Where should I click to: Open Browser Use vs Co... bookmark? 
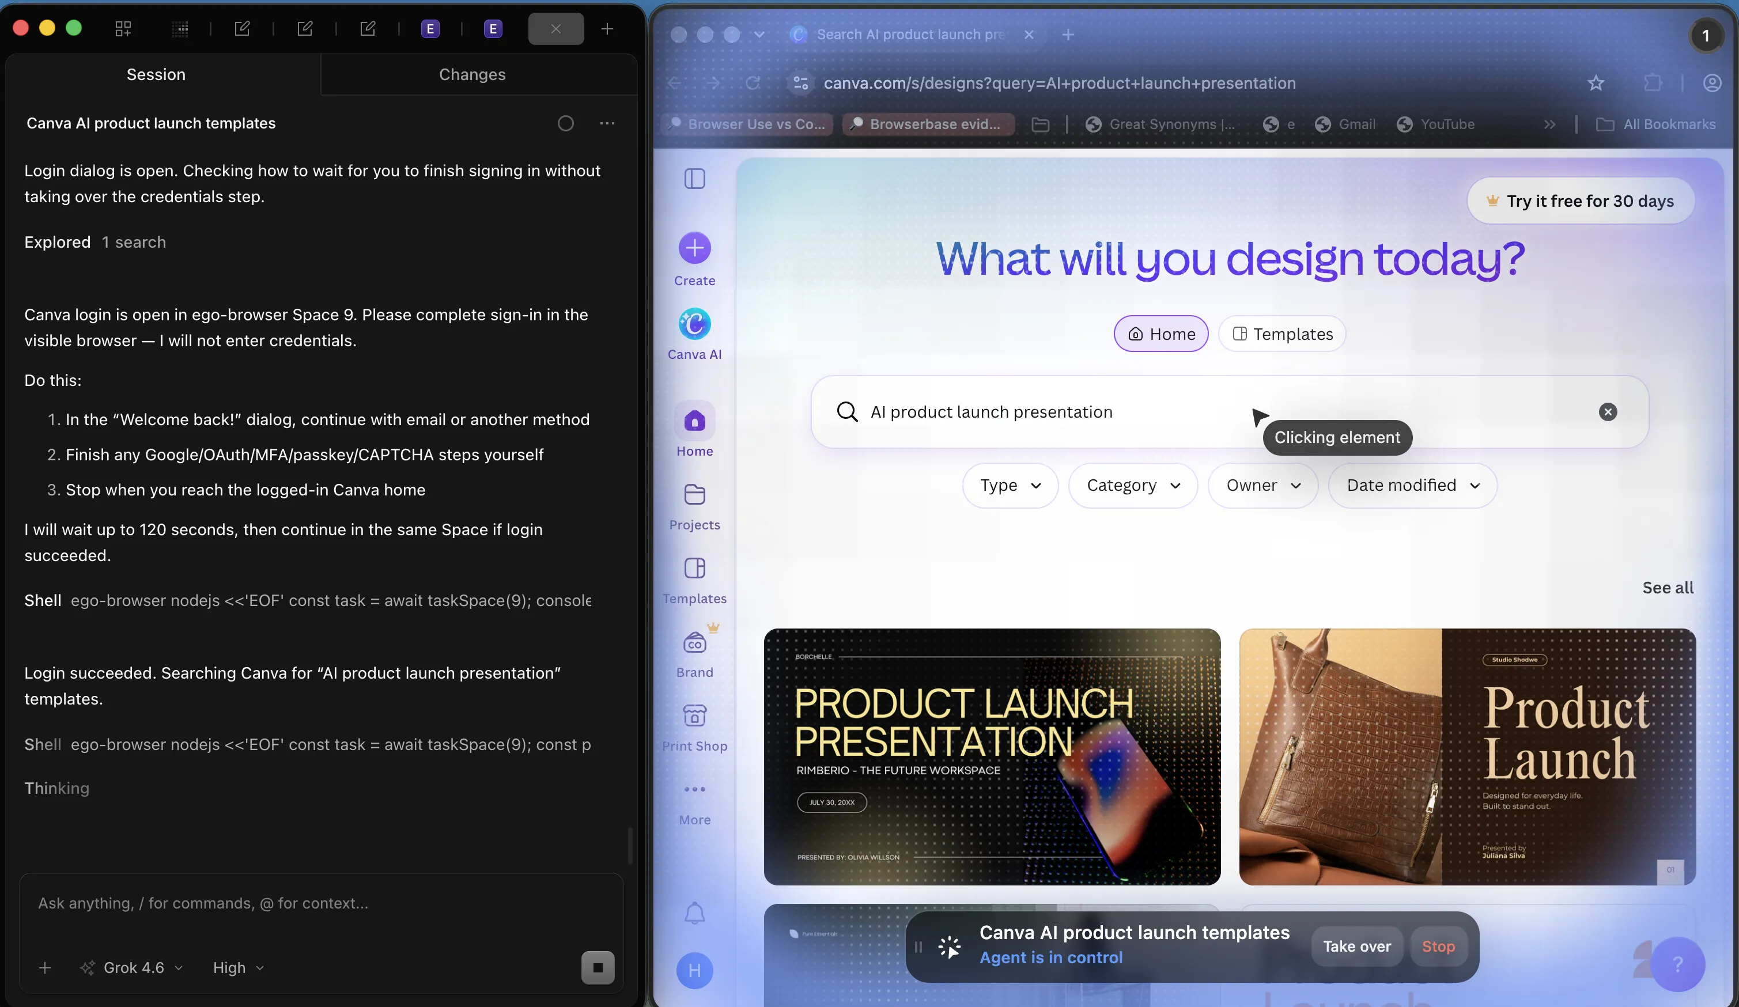pyautogui.click(x=747, y=124)
